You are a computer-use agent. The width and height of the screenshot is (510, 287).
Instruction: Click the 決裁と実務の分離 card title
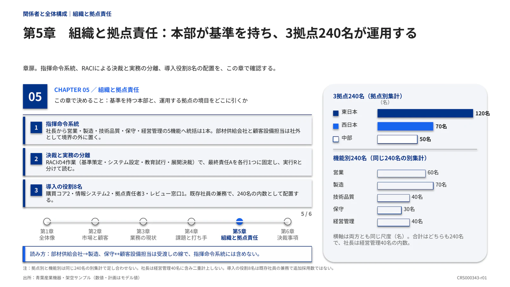(68, 155)
